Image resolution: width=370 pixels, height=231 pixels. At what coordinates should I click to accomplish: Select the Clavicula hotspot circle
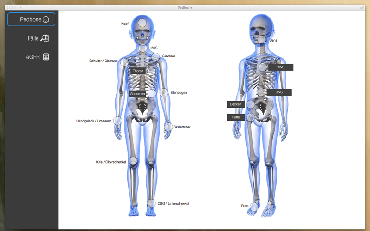click(155, 57)
